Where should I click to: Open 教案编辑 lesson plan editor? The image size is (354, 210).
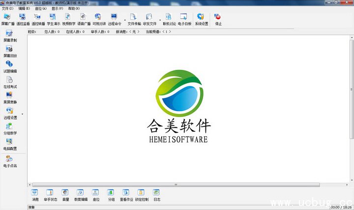(81, 195)
